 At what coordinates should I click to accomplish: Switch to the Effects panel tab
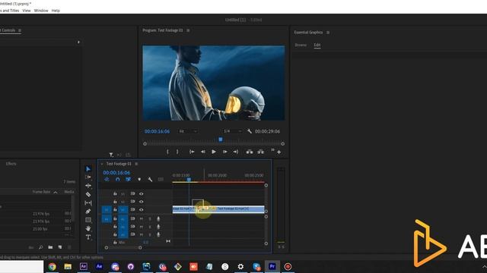[x=11, y=164]
